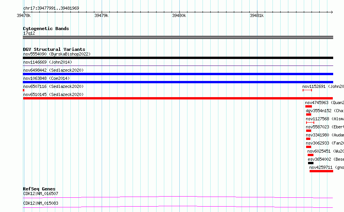Select the nsv5587023 variant label
The image size is (344, 212).
(325, 127)
